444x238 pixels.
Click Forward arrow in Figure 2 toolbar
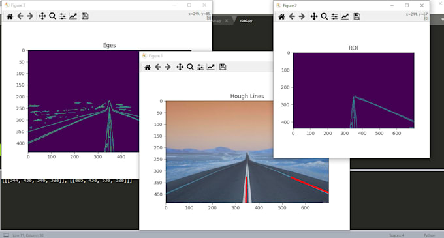pyautogui.click(x=302, y=16)
